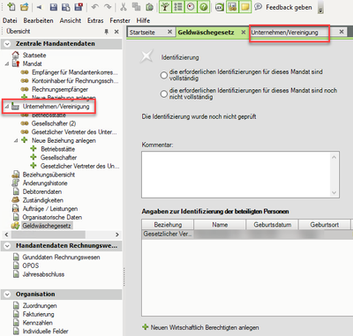Click the copy toolbar icon

pyautogui.click(x=136, y=7)
